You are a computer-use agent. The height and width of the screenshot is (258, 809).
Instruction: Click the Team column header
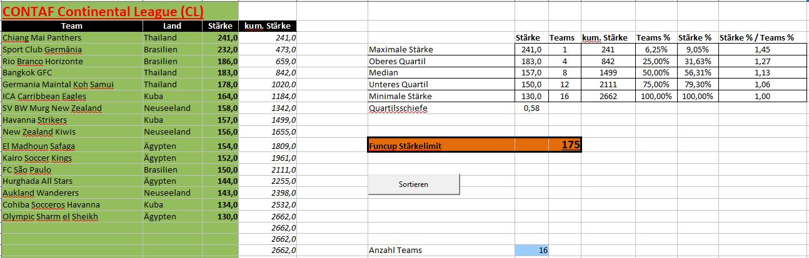(72, 26)
